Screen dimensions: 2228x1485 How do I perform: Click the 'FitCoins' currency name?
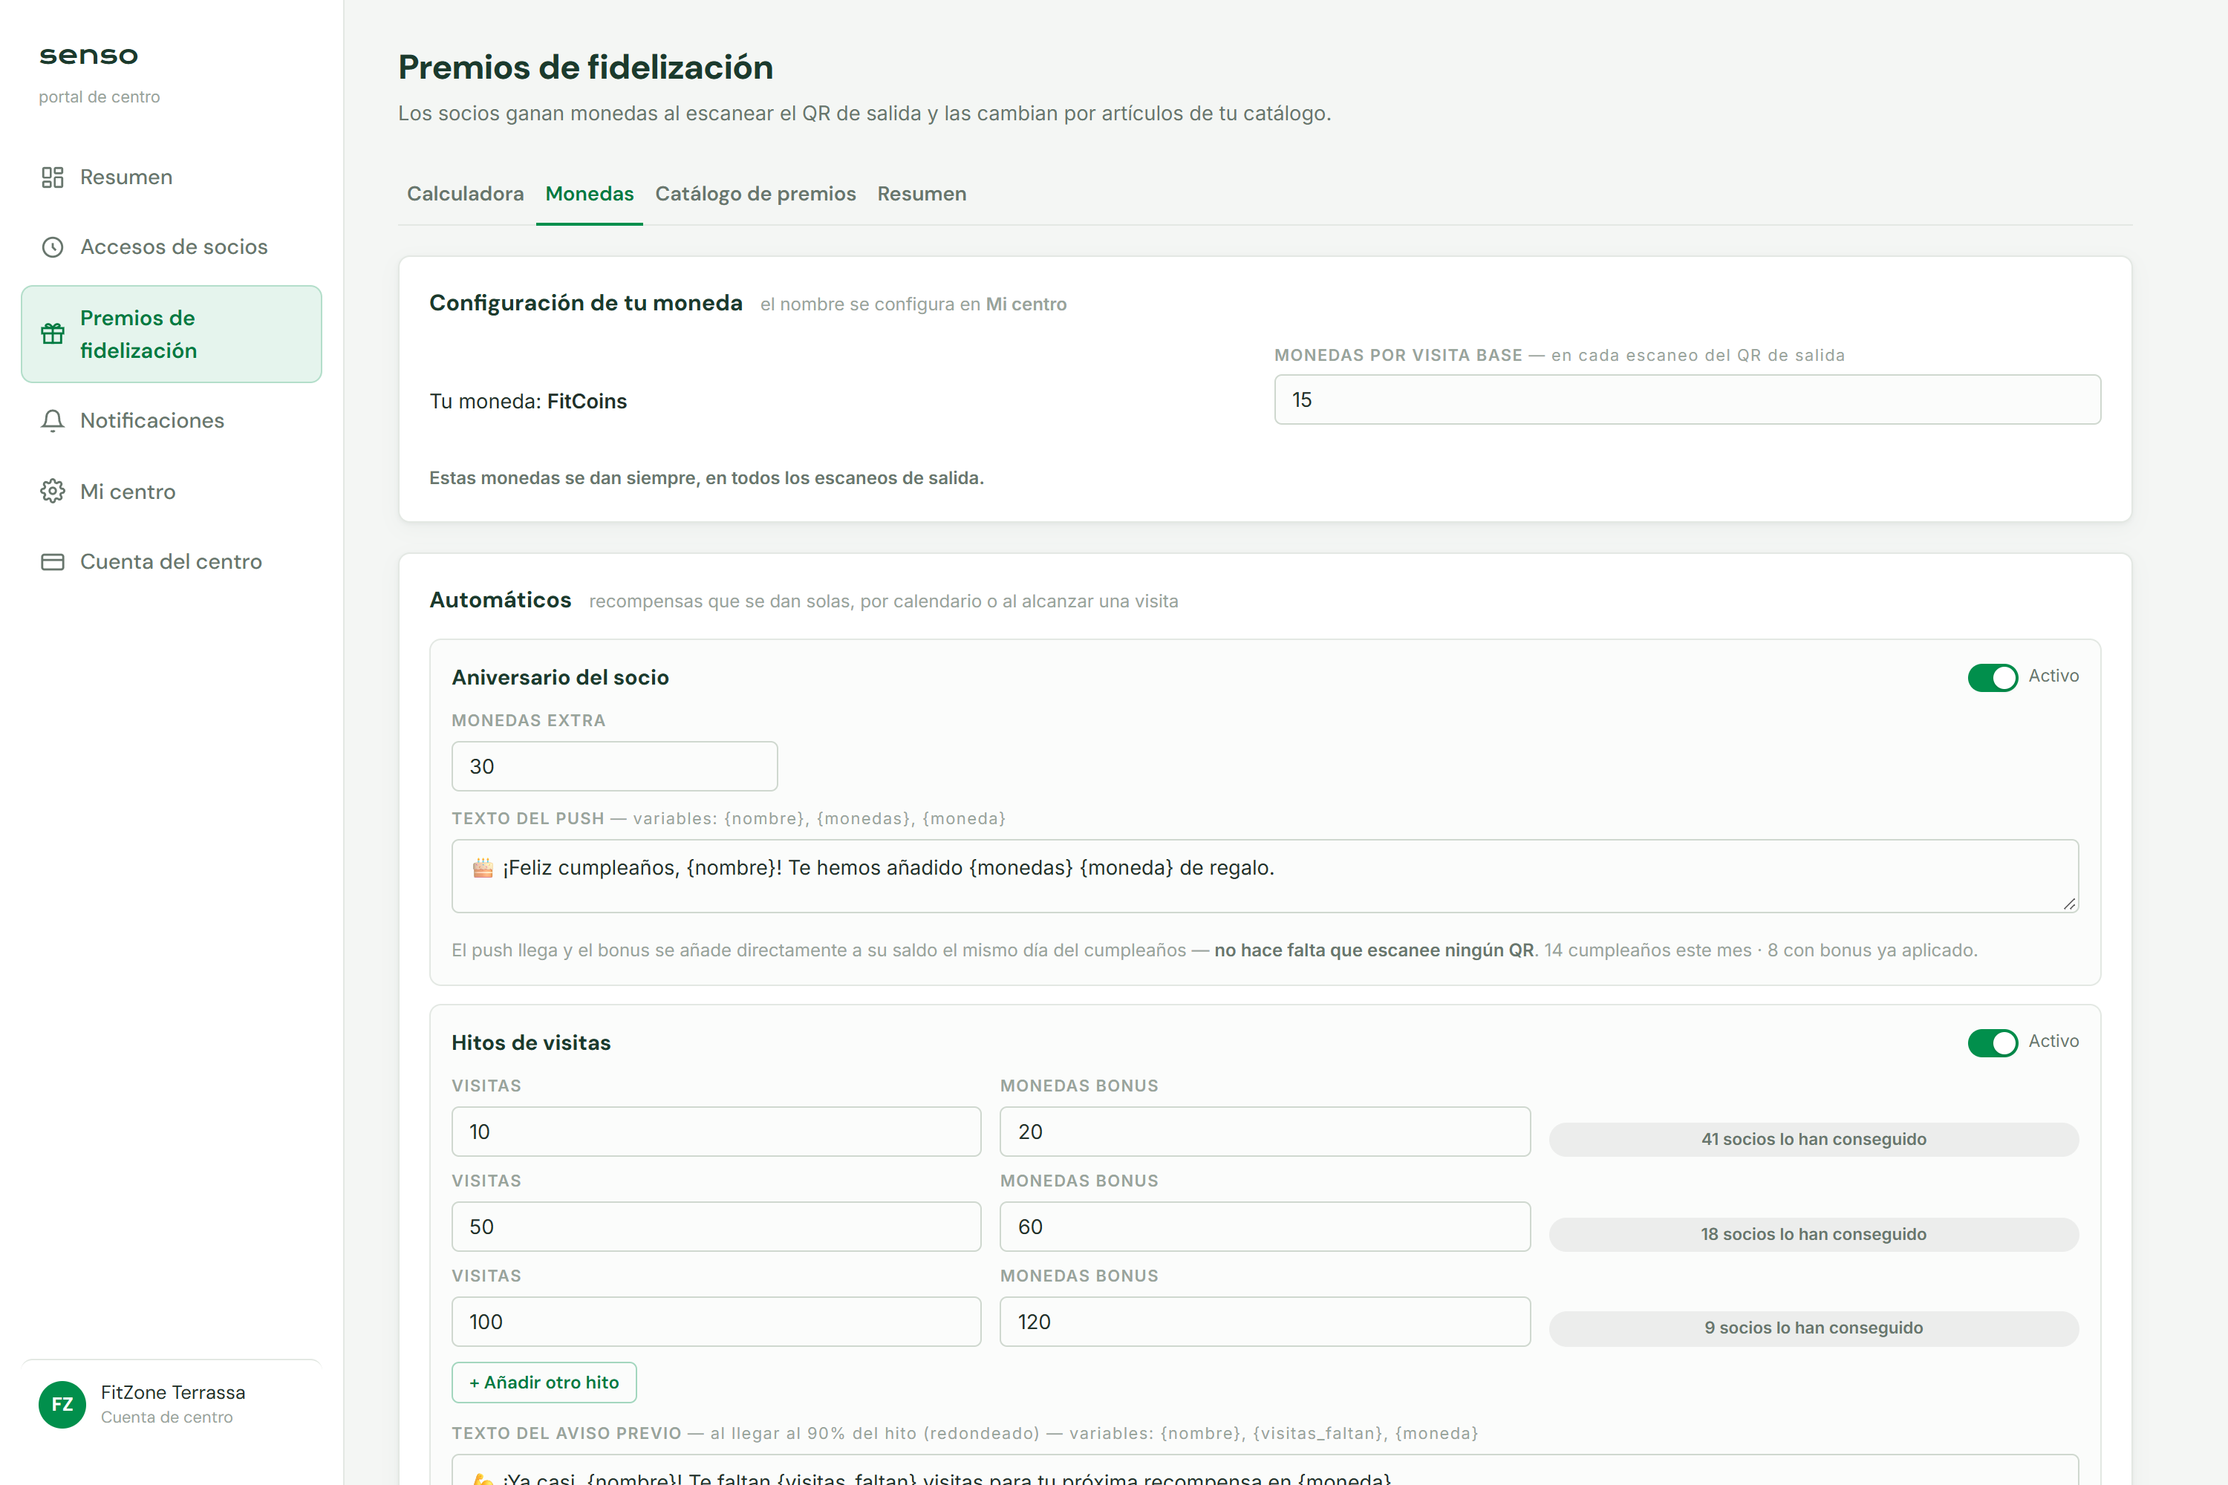(x=587, y=402)
